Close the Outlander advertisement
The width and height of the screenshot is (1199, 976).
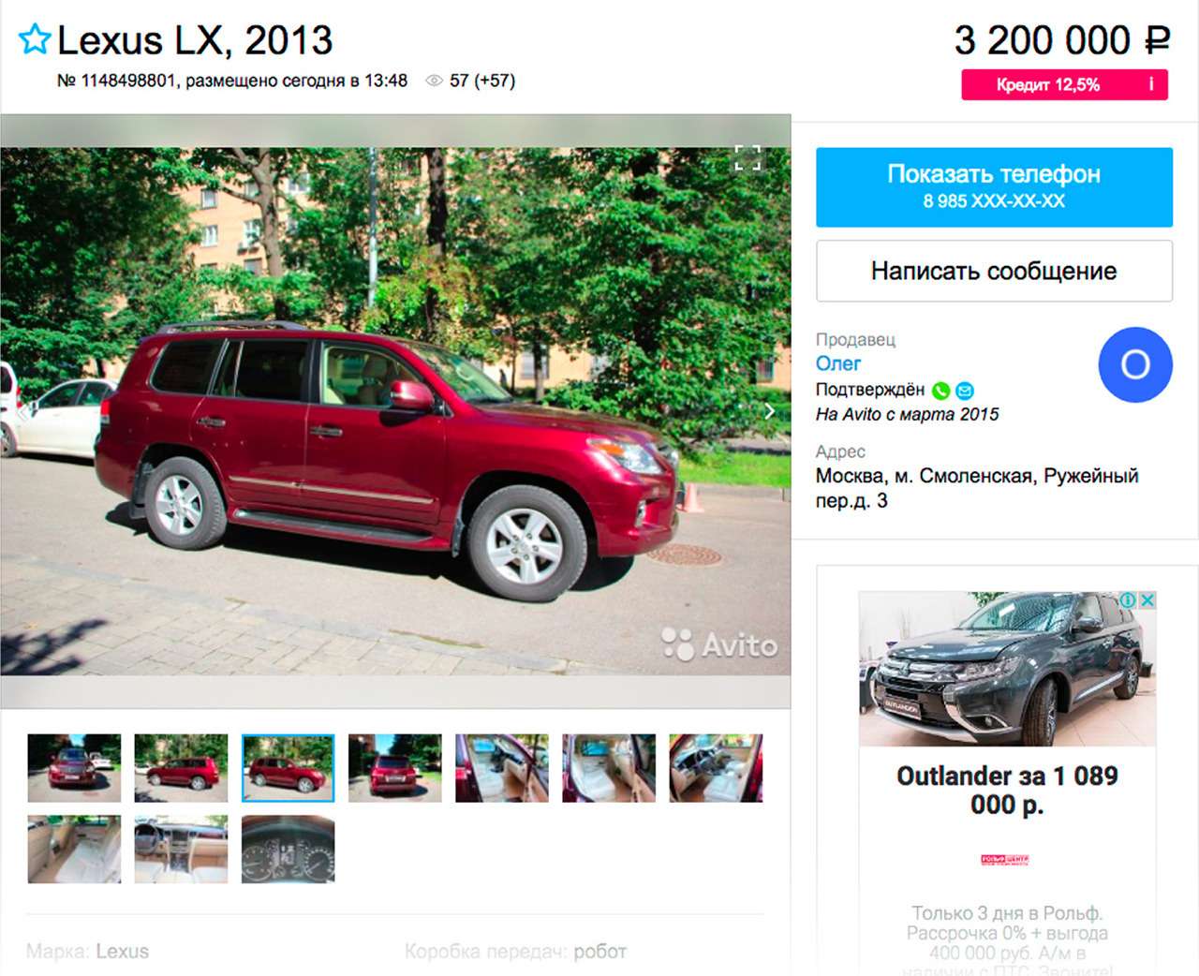(1147, 599)
